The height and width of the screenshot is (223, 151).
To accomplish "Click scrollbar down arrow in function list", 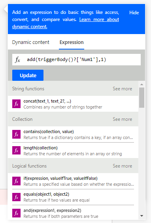I will (142, 216).
